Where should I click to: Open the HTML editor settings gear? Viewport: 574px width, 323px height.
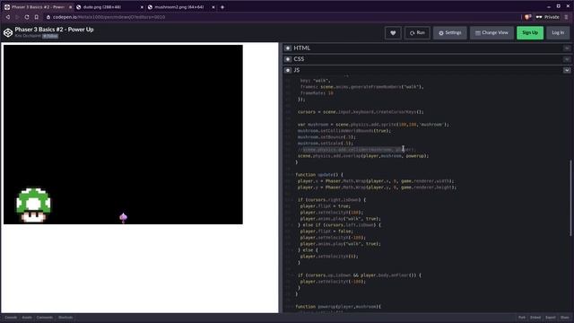pyautogui.click(x=288, y=48)
